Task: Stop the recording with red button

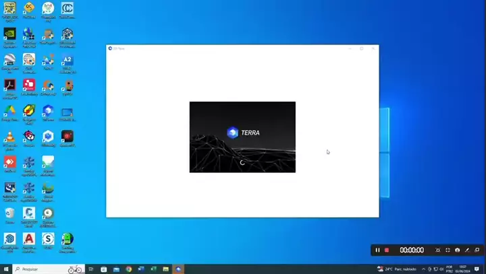Action: [387, 250]
